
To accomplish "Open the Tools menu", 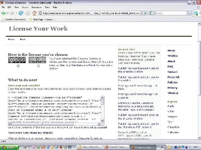I will 47,7.
